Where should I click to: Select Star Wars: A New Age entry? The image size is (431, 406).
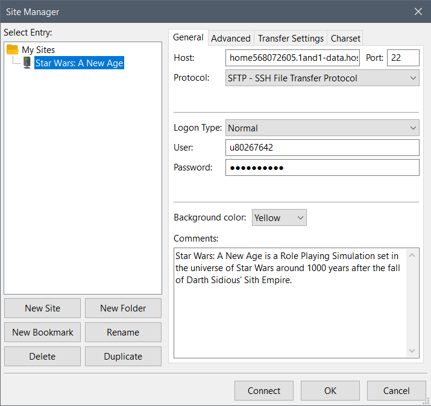click(x=79, y=63)
